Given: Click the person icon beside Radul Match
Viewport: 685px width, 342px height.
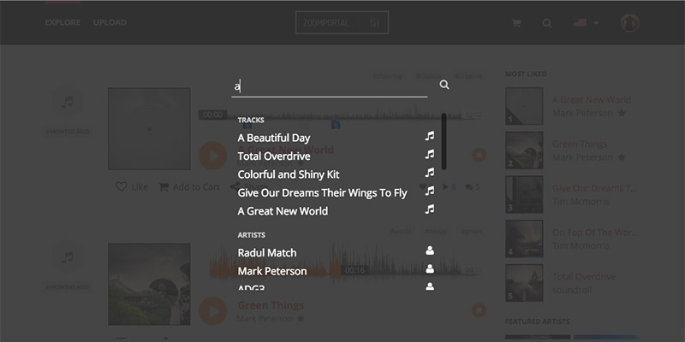Looking at the screenshot, I should point(430,252).
